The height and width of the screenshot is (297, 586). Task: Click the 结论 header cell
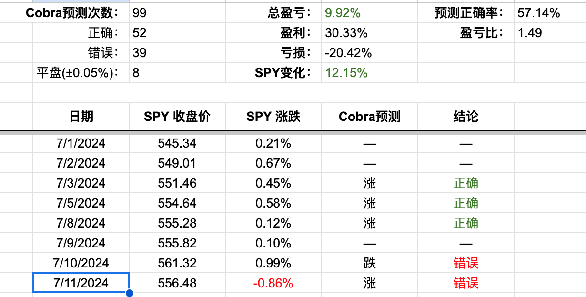pos(466,116)
